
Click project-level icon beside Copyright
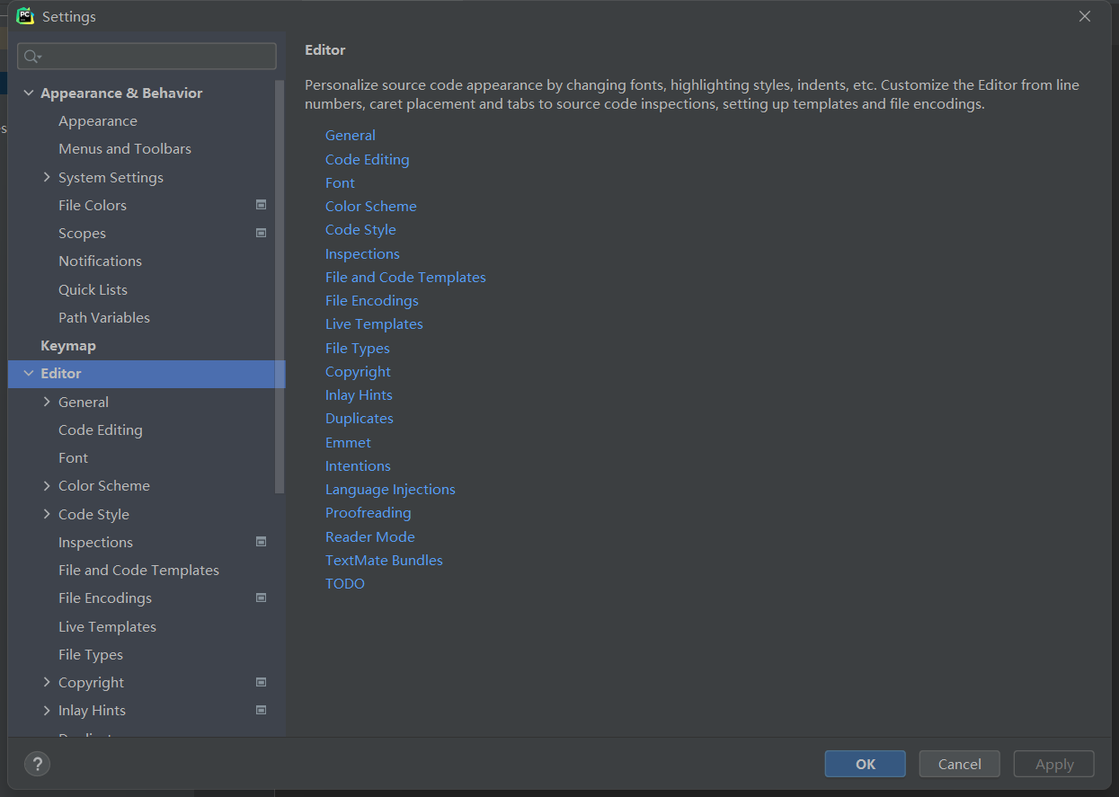pyautogui.click(x=261, y=682)
